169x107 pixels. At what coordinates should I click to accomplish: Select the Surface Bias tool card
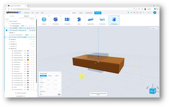67,20
